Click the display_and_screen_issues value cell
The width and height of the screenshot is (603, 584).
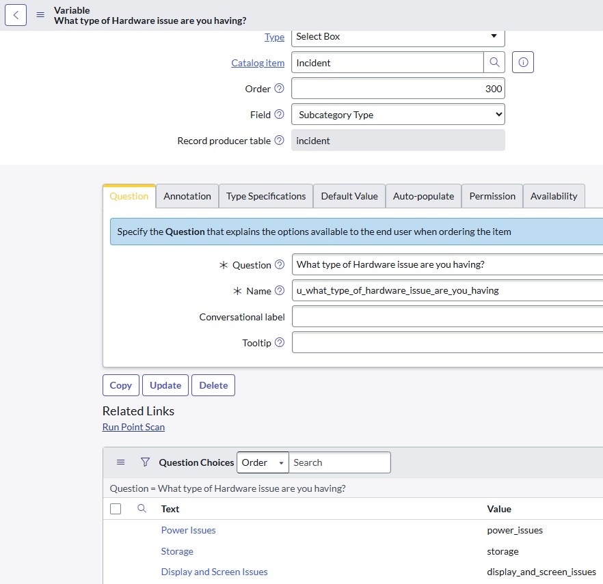541,572
